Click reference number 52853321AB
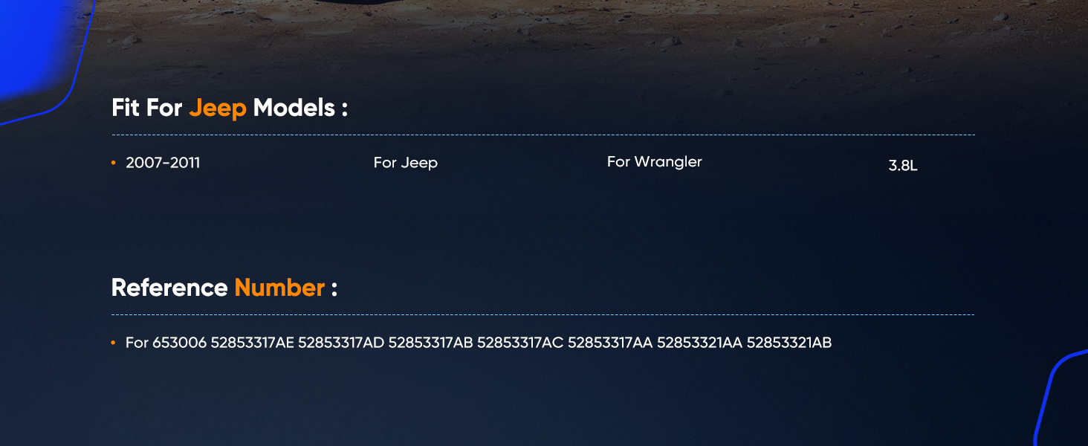The image size is (1088, 446). pyautogui.click(x=789, y=343)
